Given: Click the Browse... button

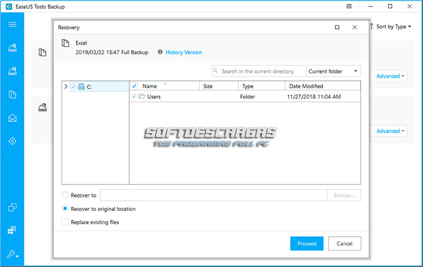Looking at the screenshot, I should click(344, 195).
